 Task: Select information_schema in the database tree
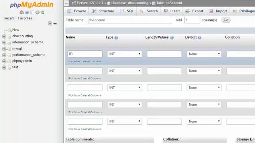[28, 42]
